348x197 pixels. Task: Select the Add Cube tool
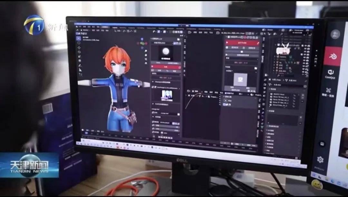pos(80,75)
